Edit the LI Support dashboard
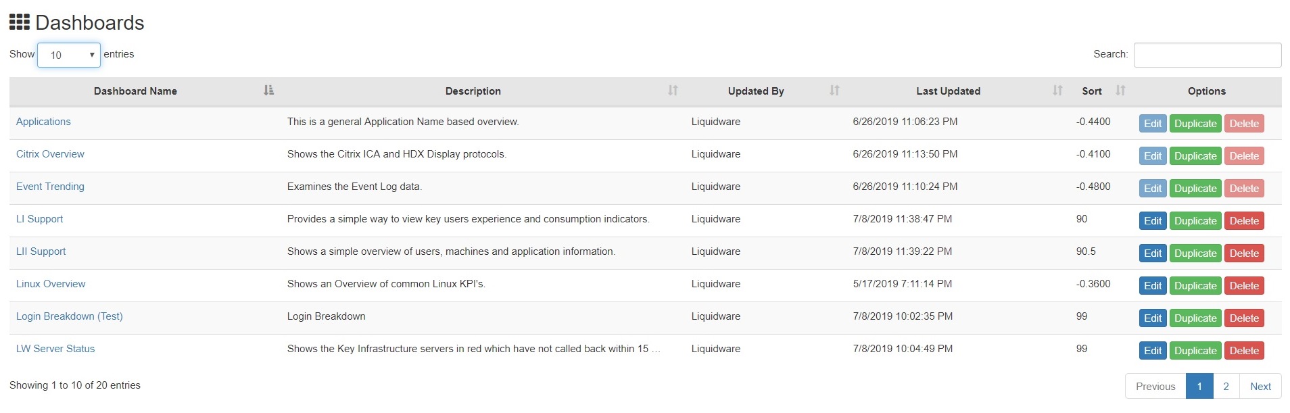1290x413 pixels. [x=1152, y=221]
